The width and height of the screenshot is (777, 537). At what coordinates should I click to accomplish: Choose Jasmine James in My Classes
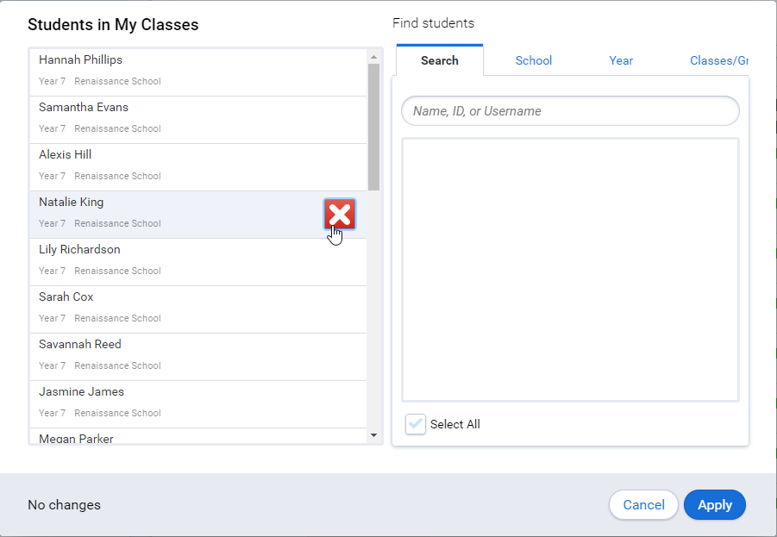[x=198, y=405]
